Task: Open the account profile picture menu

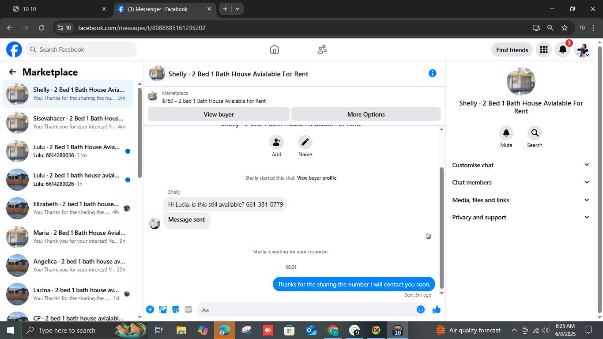Action: (582, 50)
